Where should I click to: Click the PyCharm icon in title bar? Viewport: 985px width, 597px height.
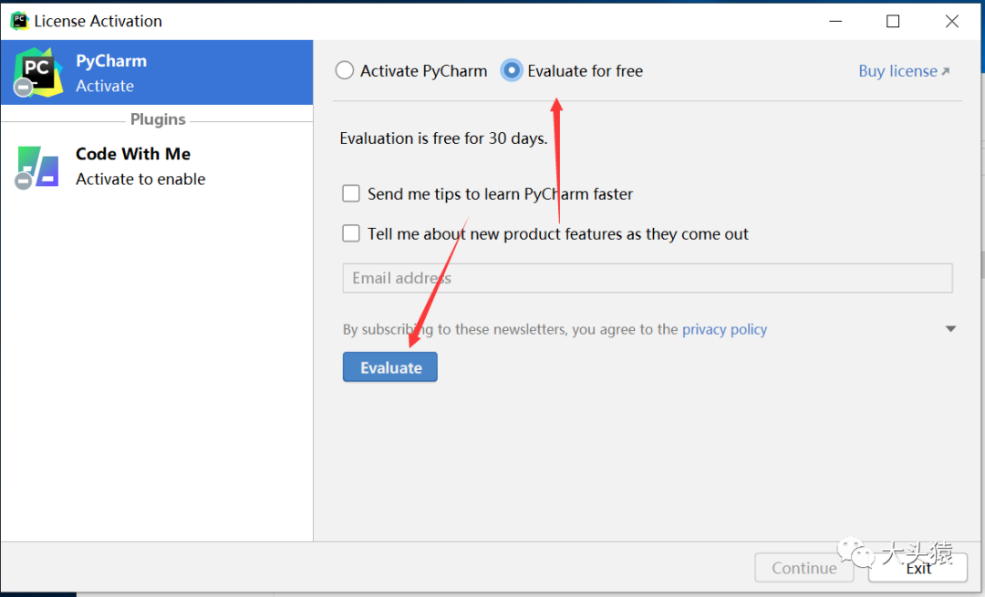pyautogui.click(x=19, y=21)
